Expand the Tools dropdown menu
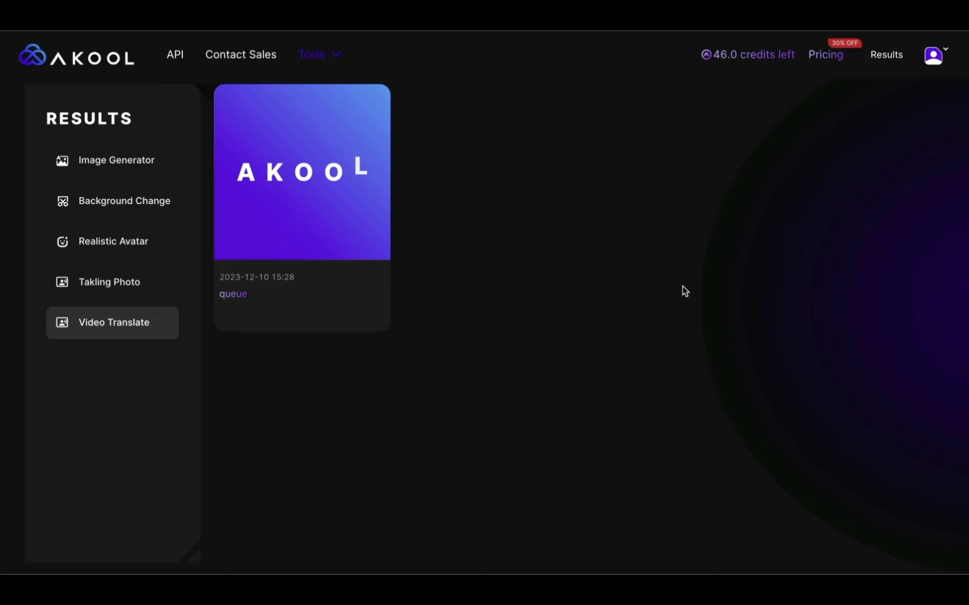 [320, 54]
